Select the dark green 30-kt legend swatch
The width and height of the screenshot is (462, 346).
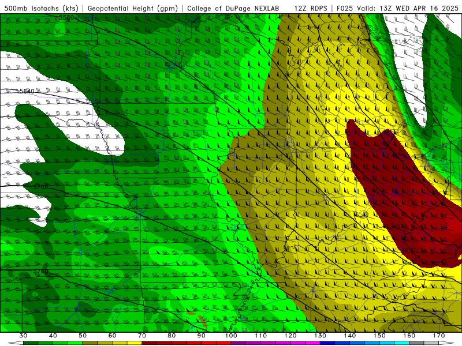31,343
